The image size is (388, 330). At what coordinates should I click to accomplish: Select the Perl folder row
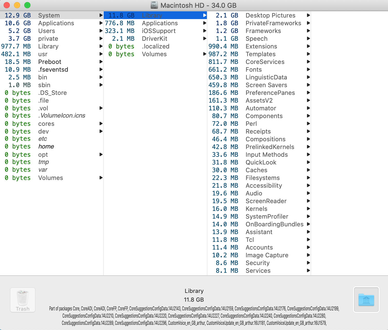[x=259, y=124]
